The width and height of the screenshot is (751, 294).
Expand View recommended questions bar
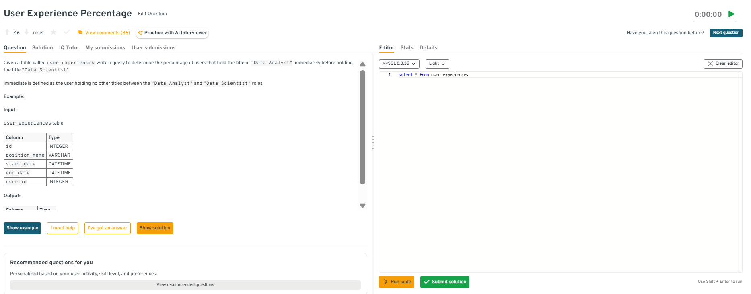point(185,285)
